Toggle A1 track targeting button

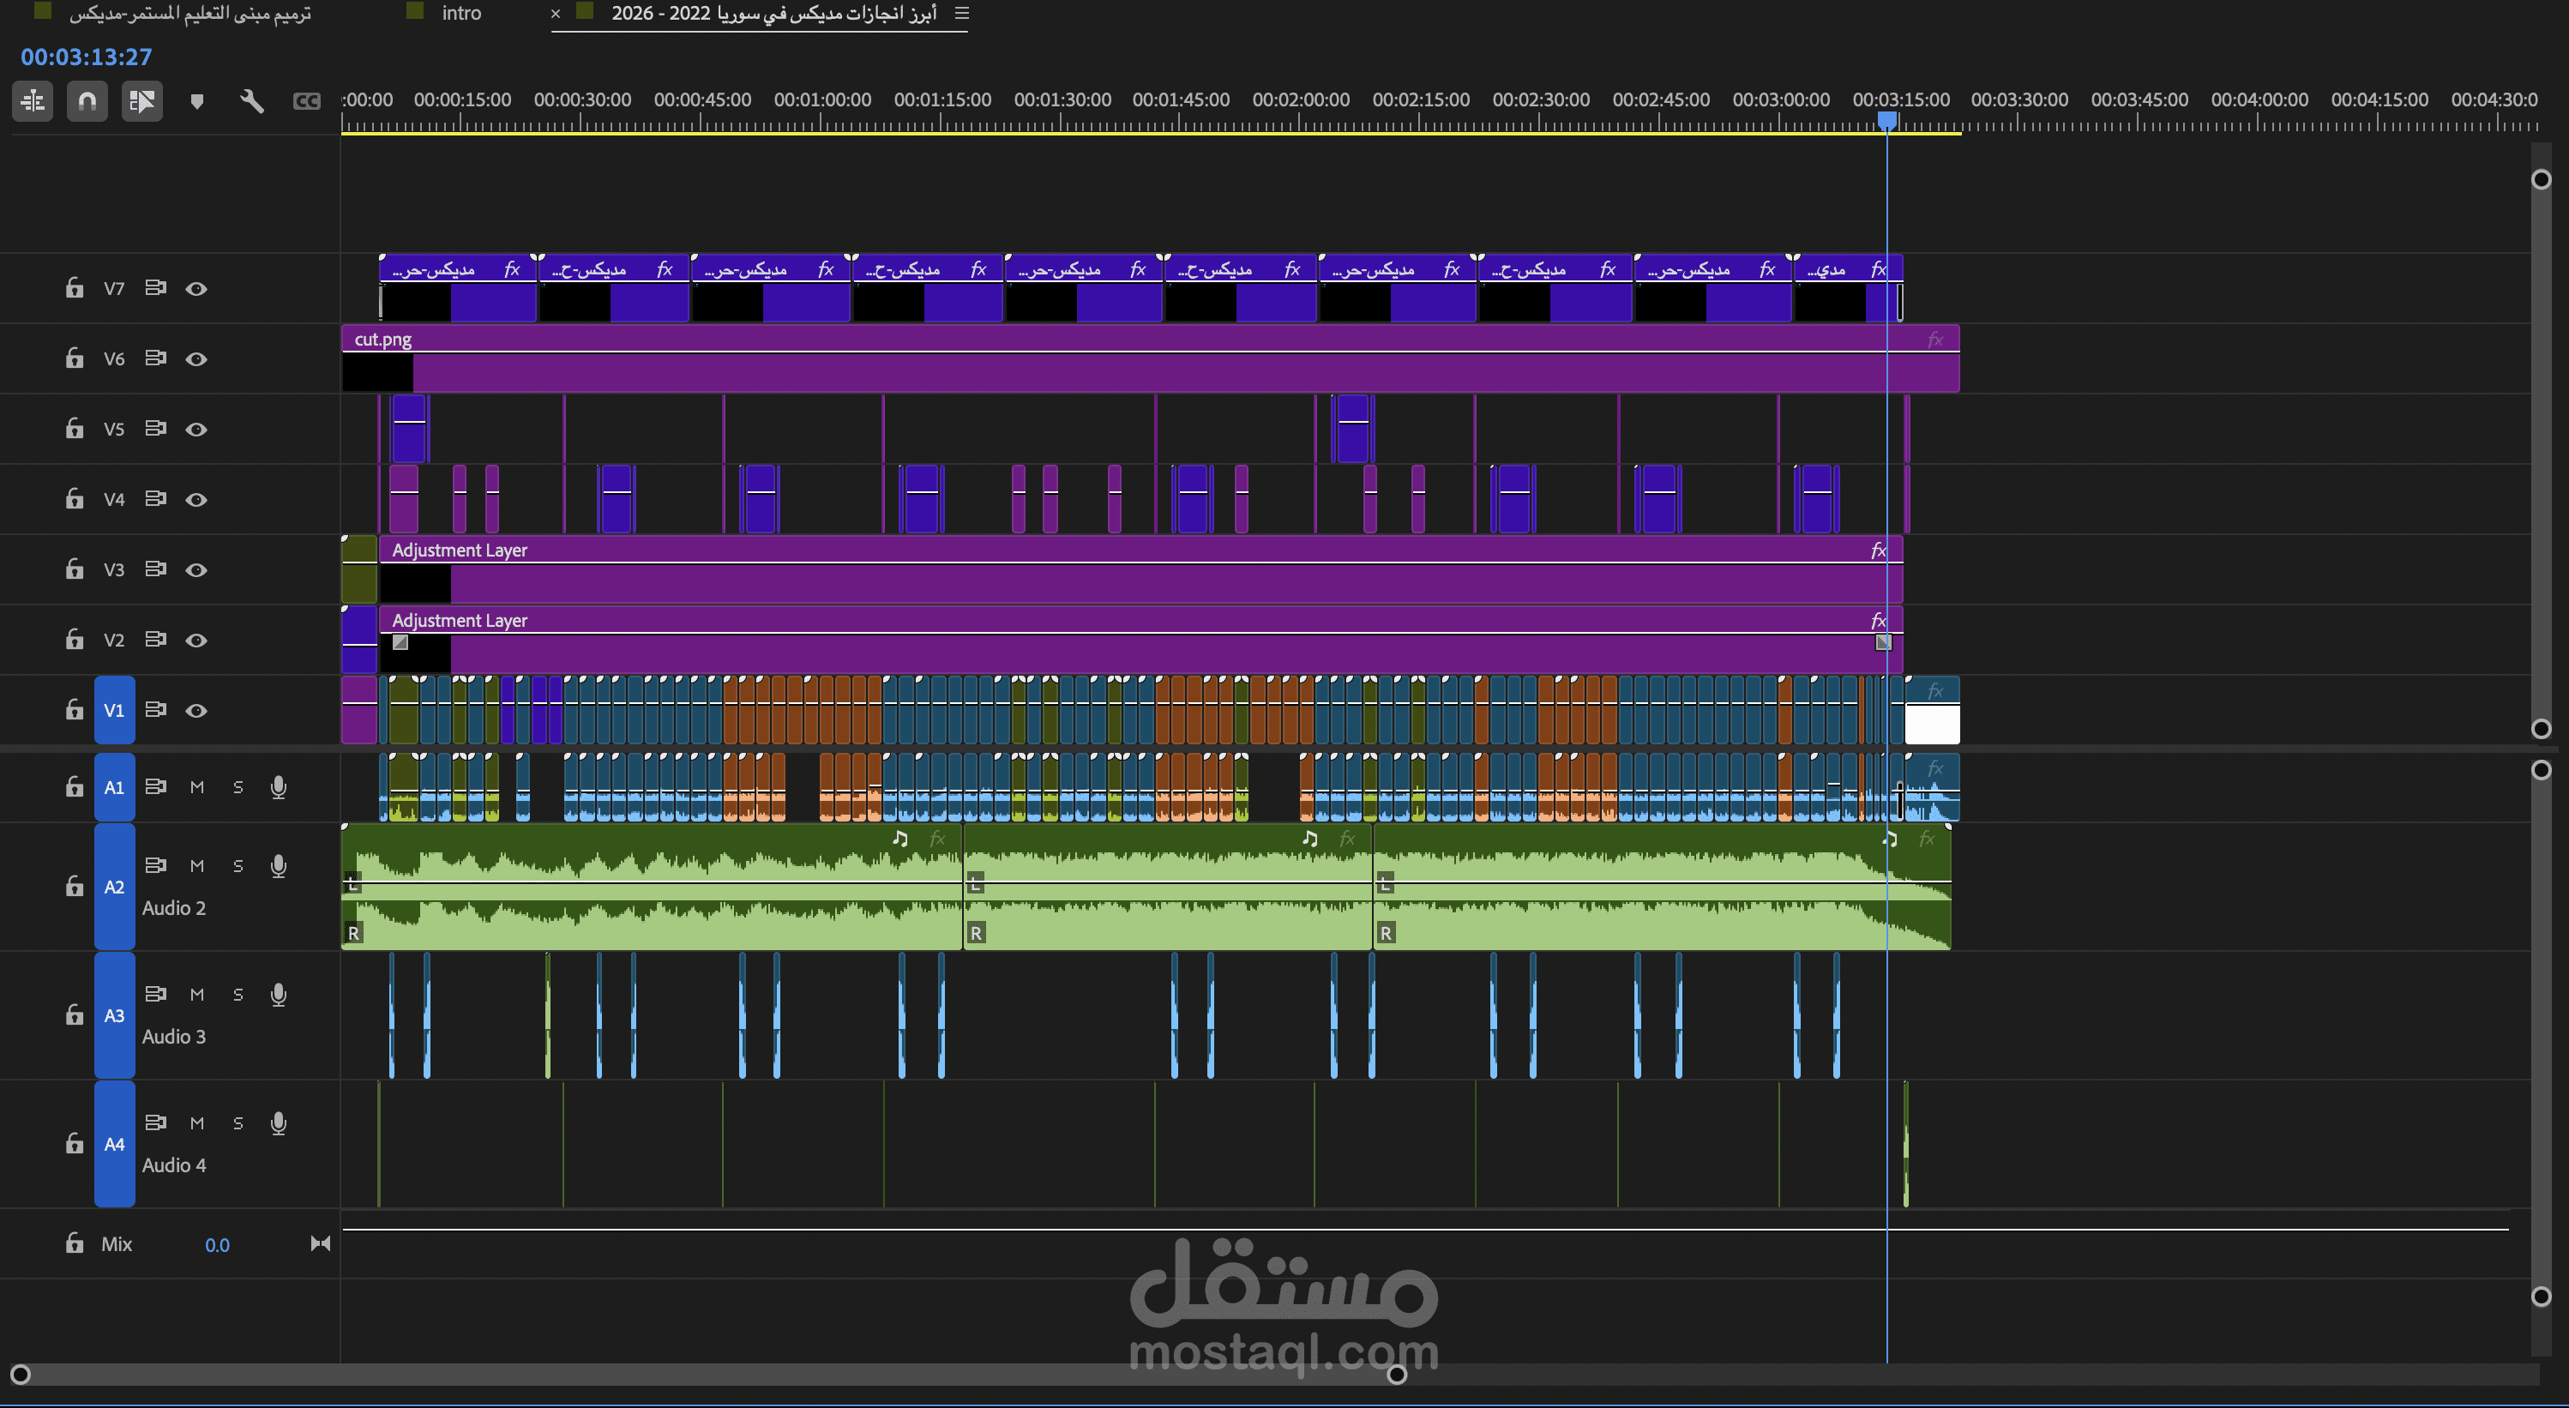[x=115, y=787]
